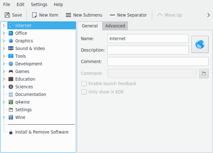213x153 pixels.
Task: Expand the Office category arrow
Action: 4,33
